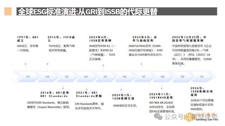Click timeline step 06 arrow

(x=124, y=77)
